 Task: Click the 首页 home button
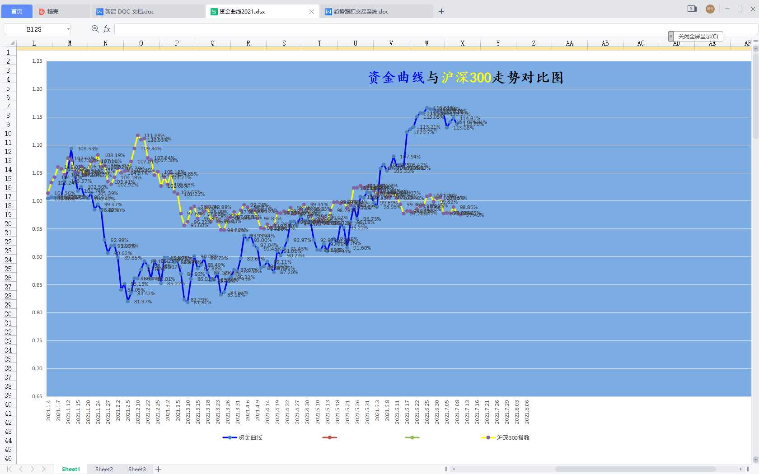(17, 11)
